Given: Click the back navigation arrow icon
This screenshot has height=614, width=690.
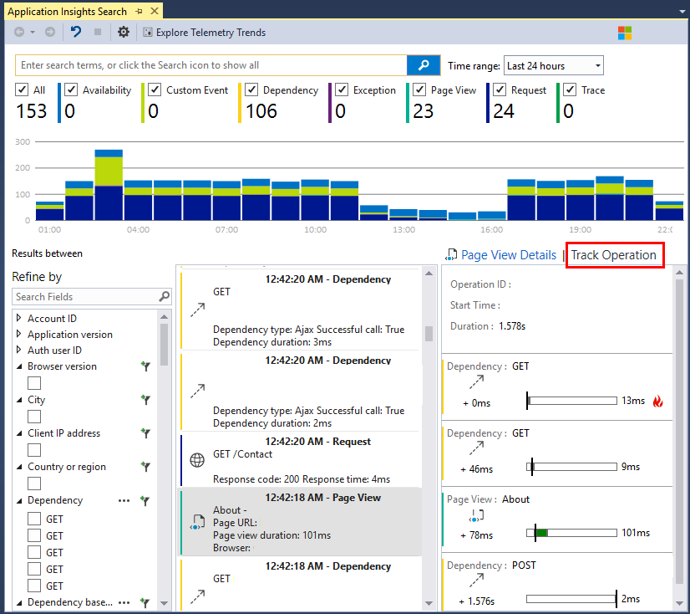Looking at the screenshot, I should click(x=19, y=33).
